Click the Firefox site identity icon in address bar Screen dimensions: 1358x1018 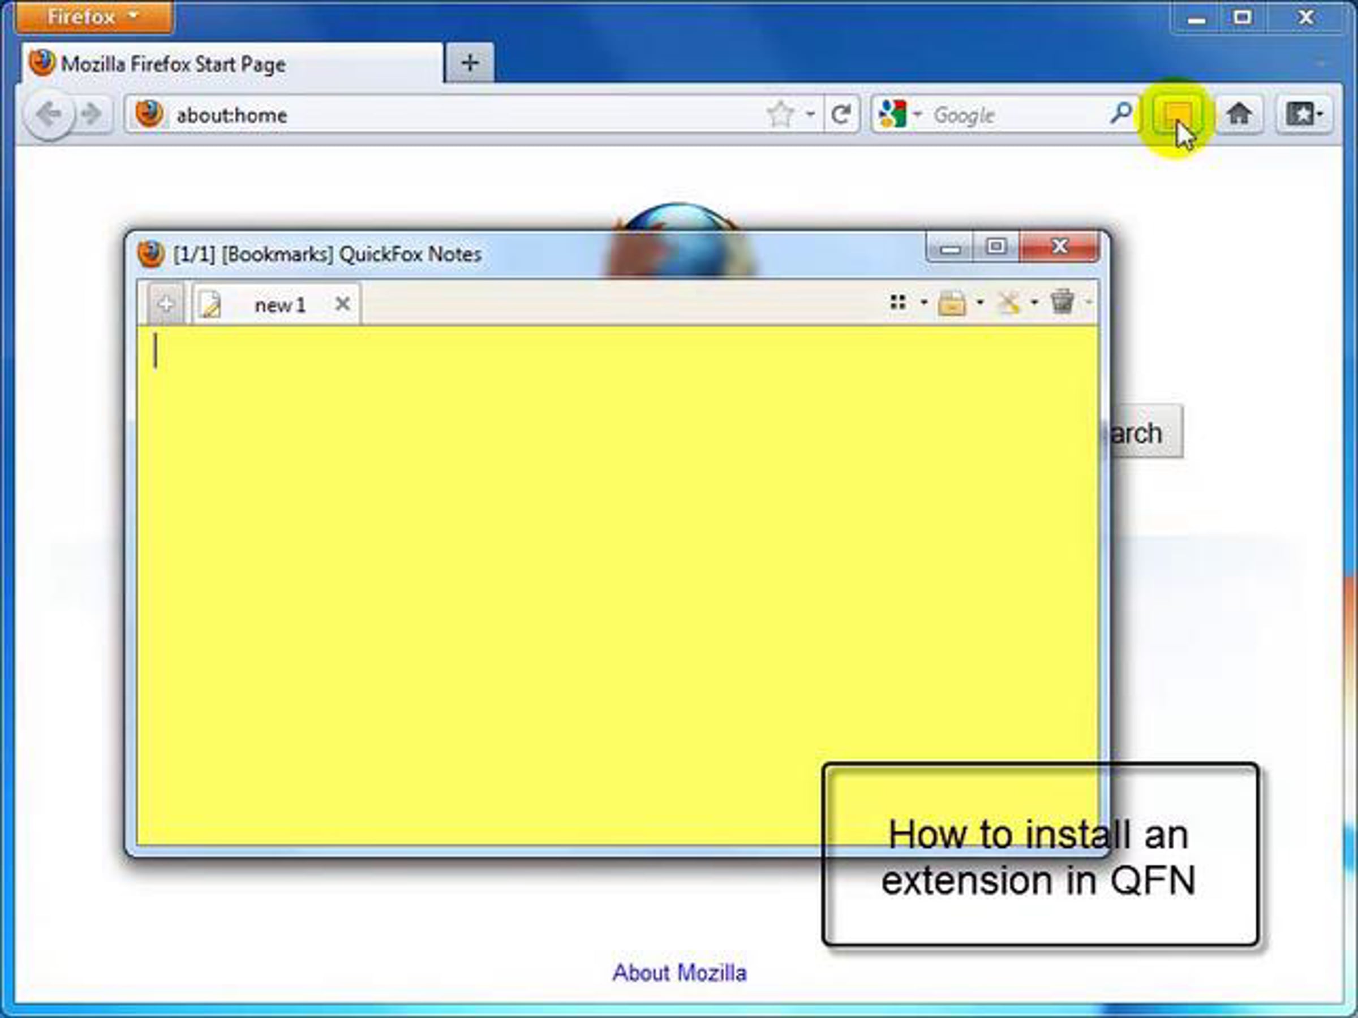149,114
